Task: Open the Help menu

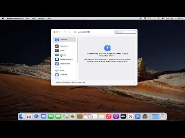Action: point(49,18)
